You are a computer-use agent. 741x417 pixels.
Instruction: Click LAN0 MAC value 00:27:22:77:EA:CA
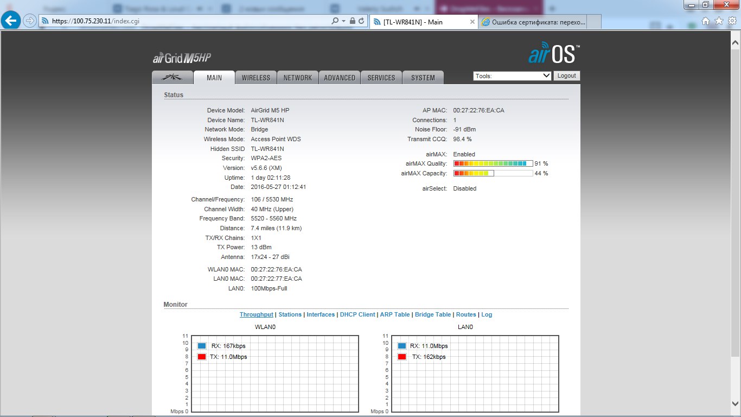coord(277,279)
